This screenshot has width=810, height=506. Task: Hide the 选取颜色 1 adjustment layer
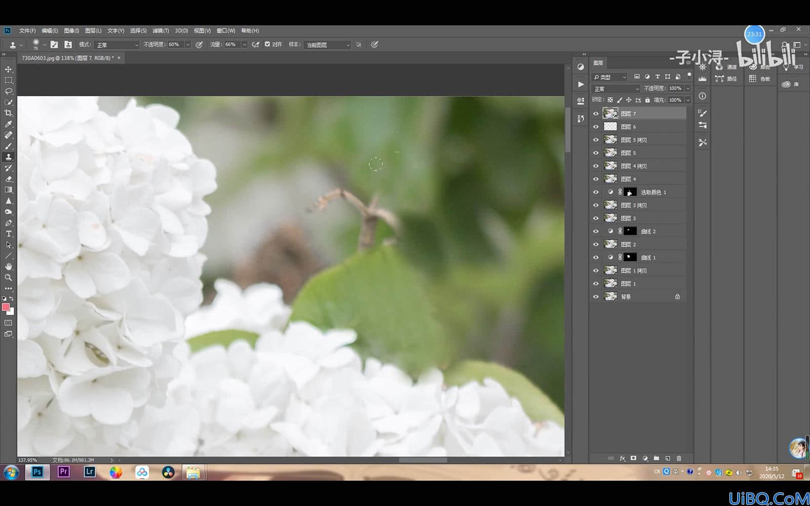[x=596, y=192]
